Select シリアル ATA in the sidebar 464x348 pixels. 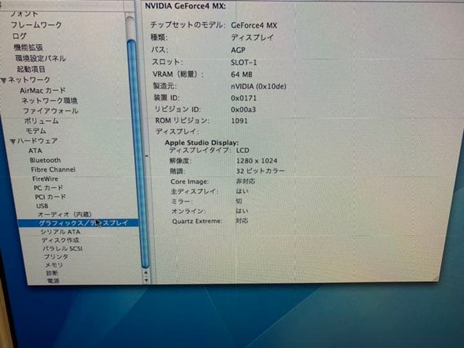coord(61,232)
